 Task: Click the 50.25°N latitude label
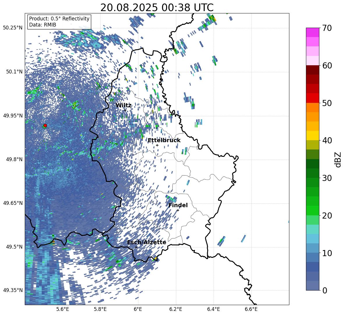click(x=13, y=28)
